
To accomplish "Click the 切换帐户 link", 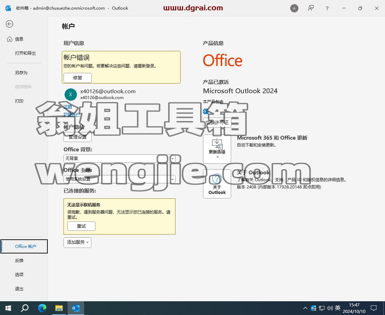I will click(72, 115).
